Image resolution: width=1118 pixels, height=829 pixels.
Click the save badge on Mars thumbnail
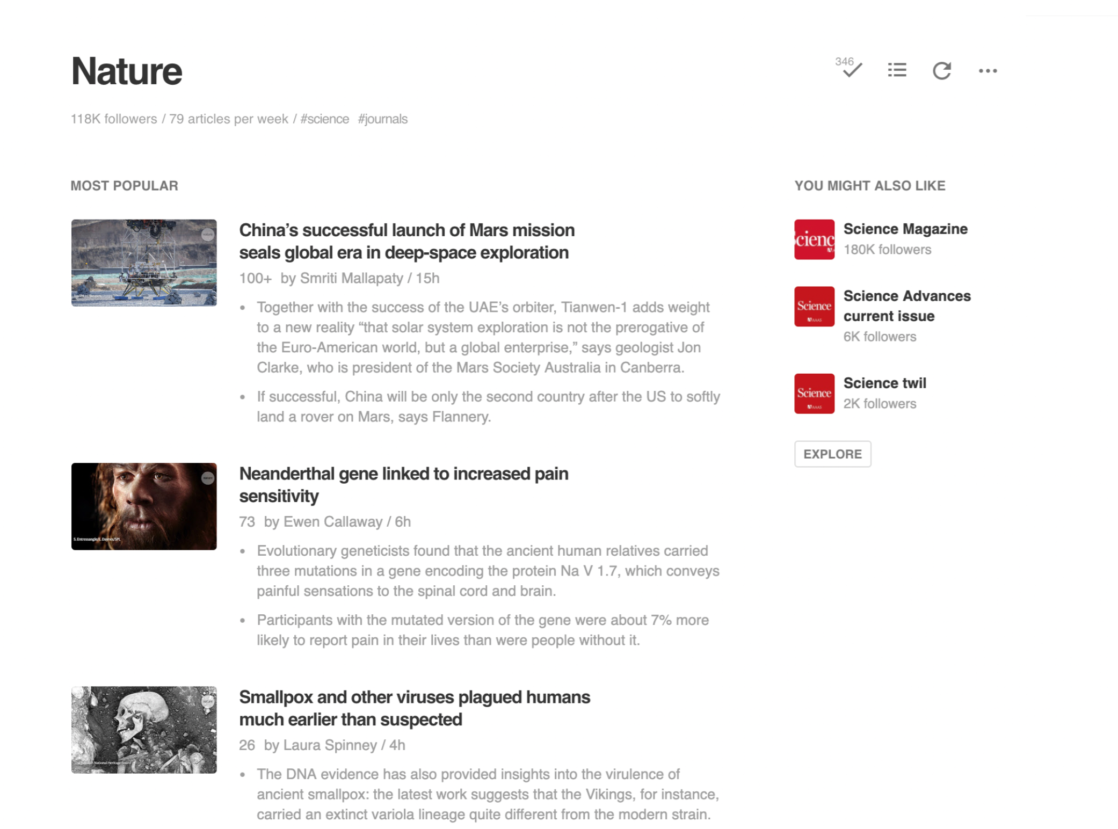(x=208, y=235)
